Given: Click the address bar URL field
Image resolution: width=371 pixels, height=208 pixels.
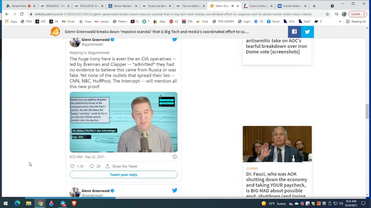Looking at the screenshot, I should (x=173, y=14).
